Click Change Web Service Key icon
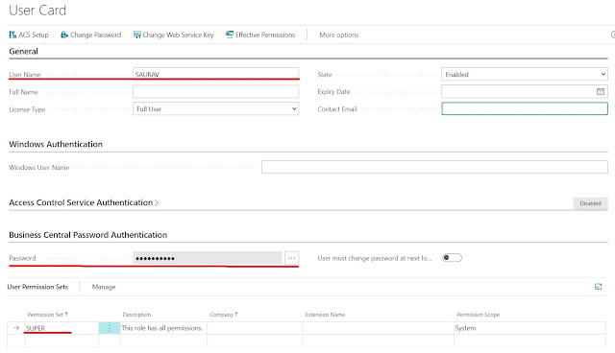This screenshot has height=353, width=615. coord(136,35)
